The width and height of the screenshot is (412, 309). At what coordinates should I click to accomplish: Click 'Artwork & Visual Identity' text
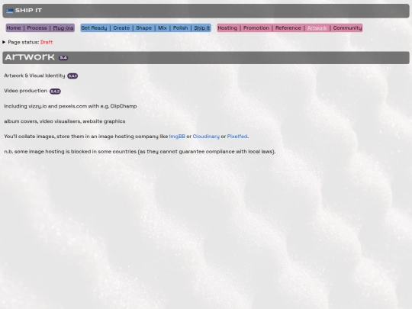click(34, 76)
